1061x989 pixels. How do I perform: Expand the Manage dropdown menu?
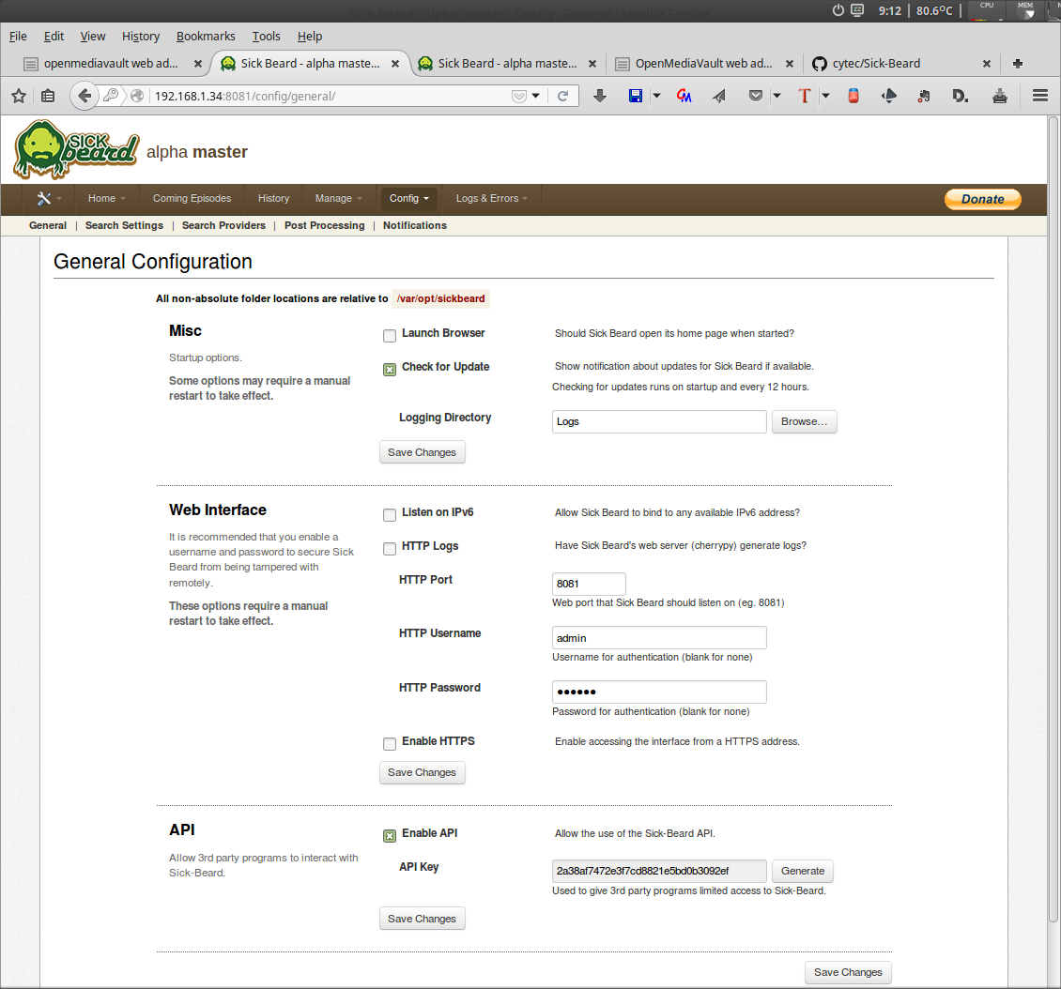click(338, 198)
